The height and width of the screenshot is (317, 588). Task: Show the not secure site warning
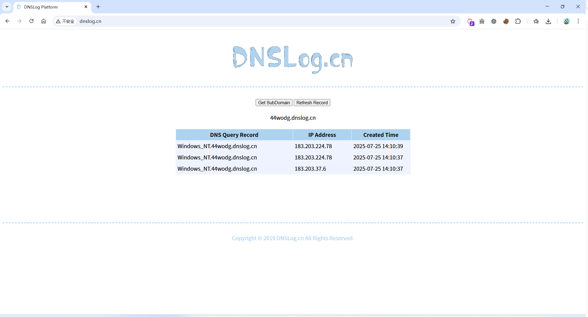click(65, 21)
